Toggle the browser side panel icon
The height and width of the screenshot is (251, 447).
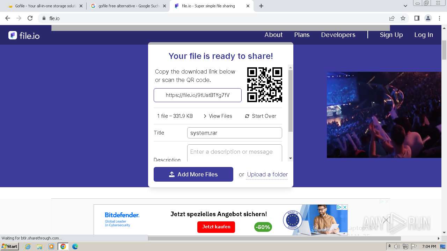tap(417, 18)
